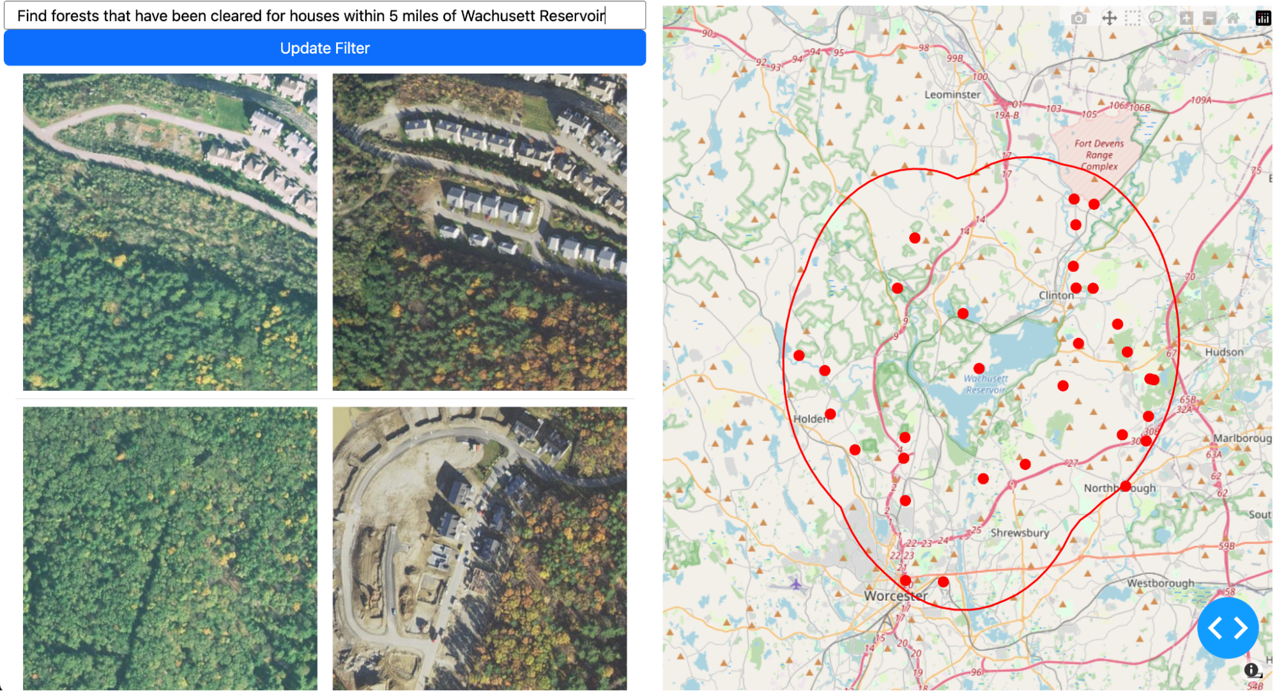Click into the forest query text field
Image resolution: width=1277 pixels, height=691 pixels.
click(325, 15)
